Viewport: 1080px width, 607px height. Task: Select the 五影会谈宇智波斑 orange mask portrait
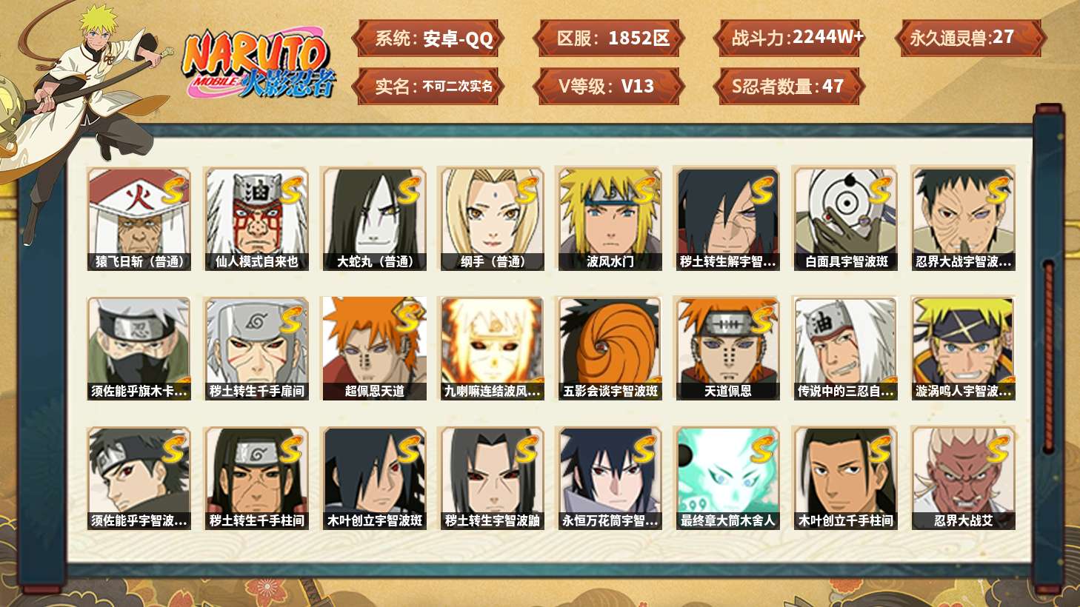pos(610,349)
